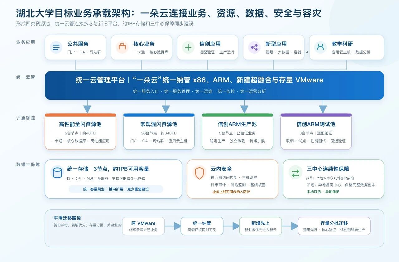Screen dimensions: 399x262
Task: Select the purple share icon for 新型应用
Action: tap(254, 47)
